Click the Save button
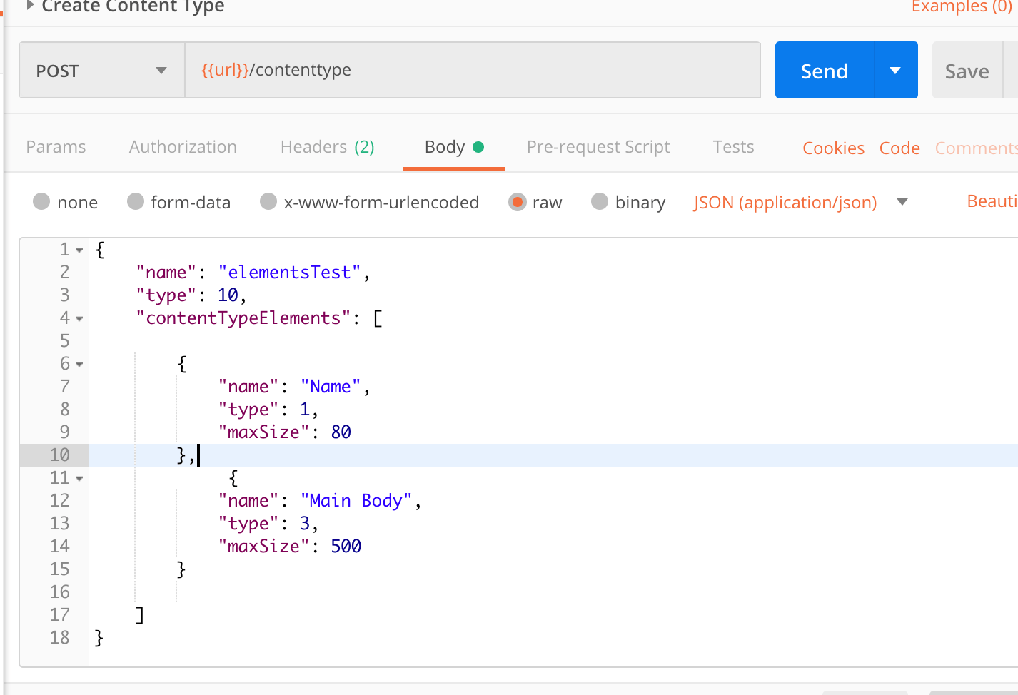This screenshot has height=695, width=1018. click(x=967, y=71)
